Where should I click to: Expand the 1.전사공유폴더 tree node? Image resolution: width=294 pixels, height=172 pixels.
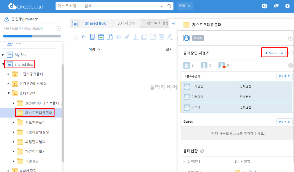click(8, 74)
